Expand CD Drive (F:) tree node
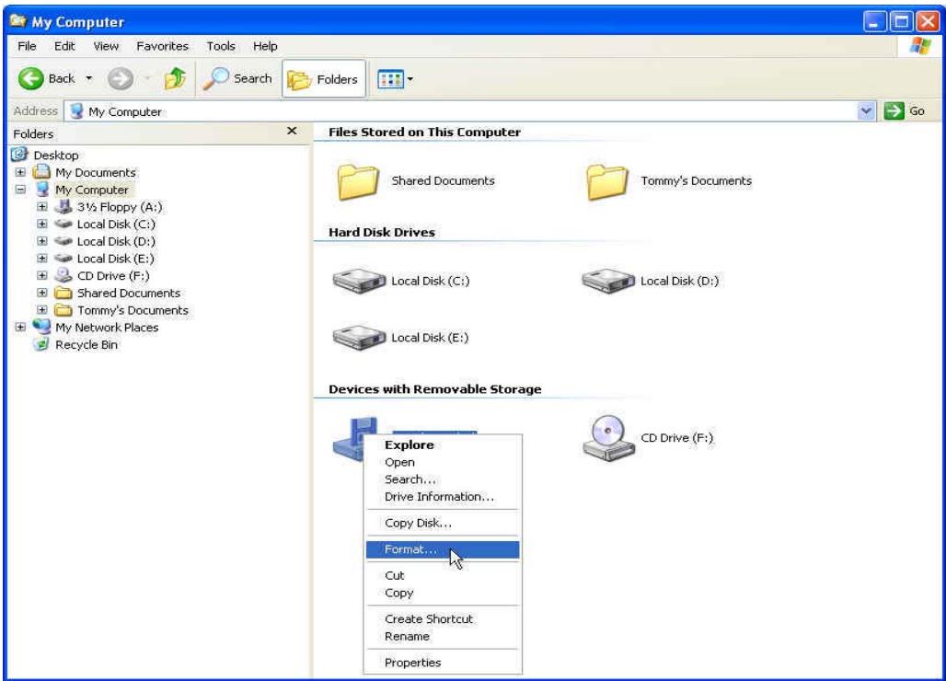 (41, 275)
